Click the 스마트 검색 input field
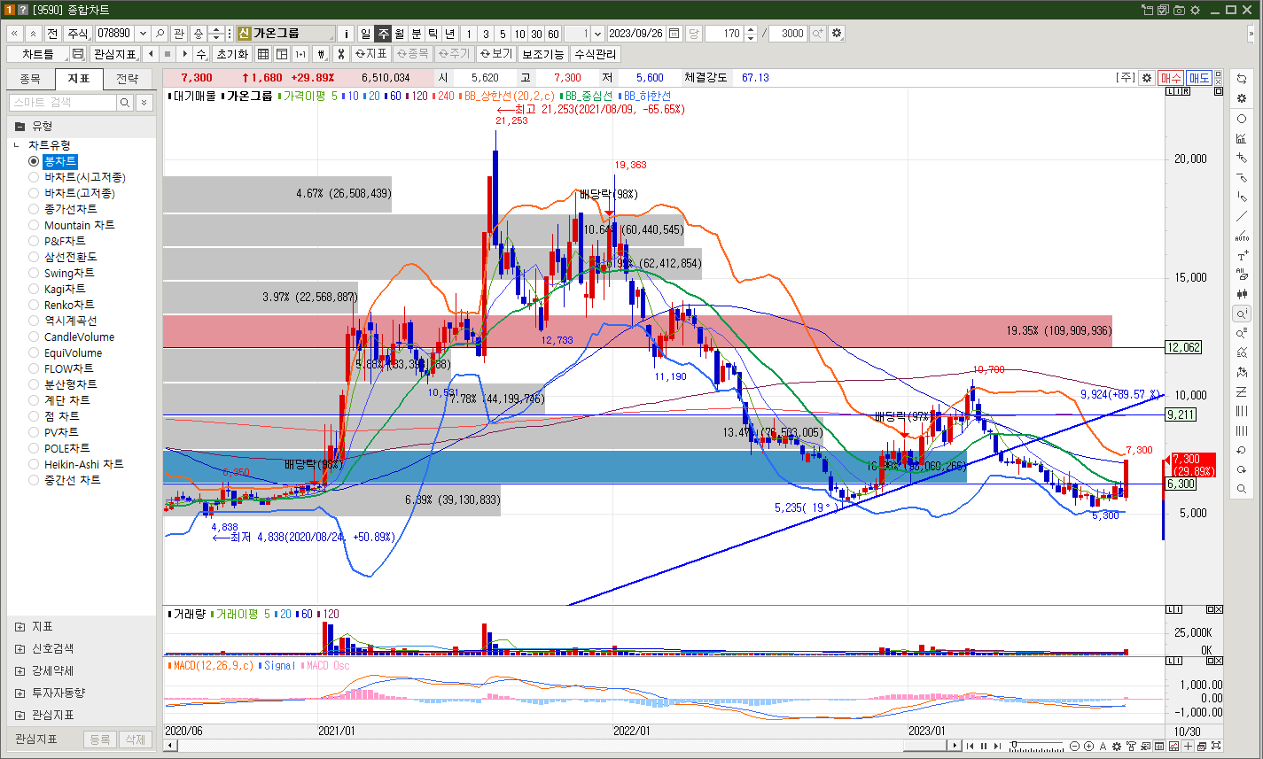The image size is (1263, 759). click(63, 103)
